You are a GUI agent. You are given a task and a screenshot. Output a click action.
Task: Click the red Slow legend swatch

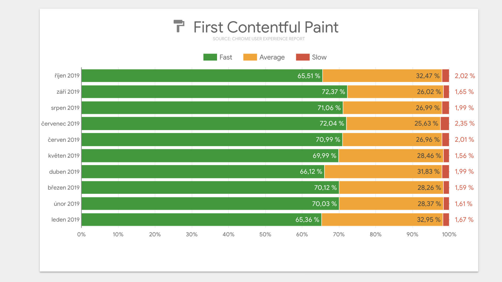pos(303,57)
